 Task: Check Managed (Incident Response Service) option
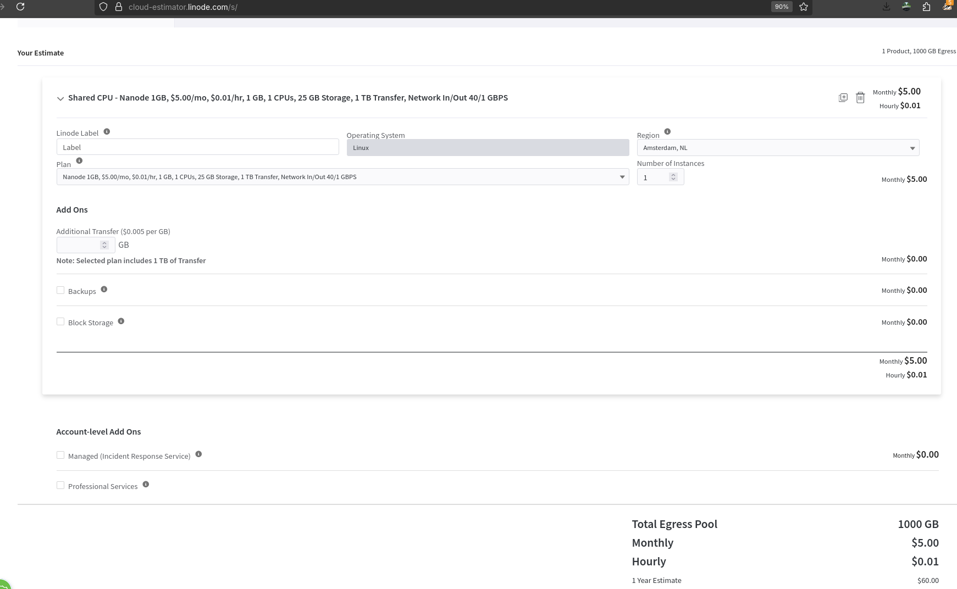(x=60, y=455)
